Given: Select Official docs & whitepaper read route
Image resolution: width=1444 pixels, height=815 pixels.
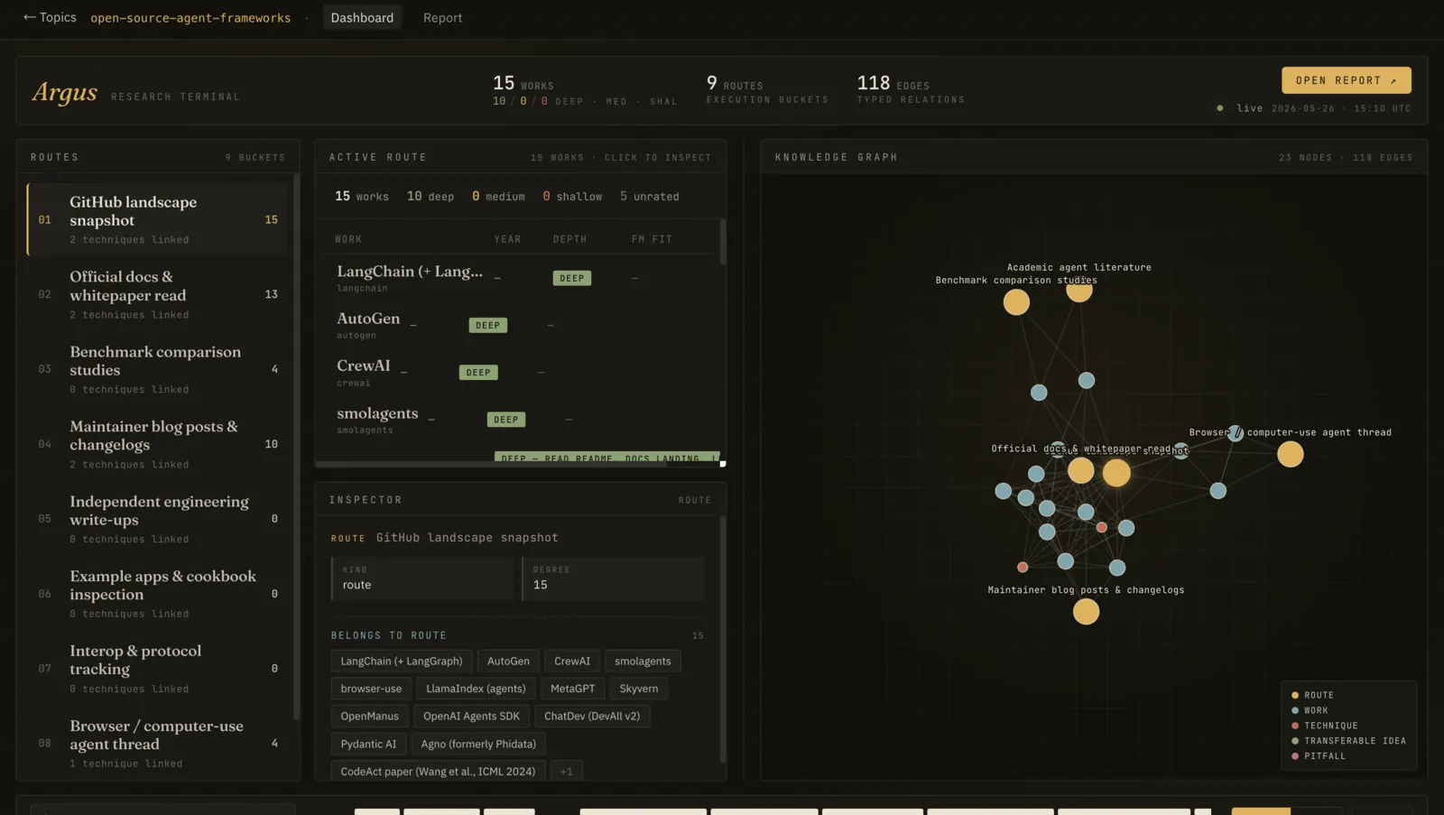Looking at the screenshot, I should pos(157,294).
